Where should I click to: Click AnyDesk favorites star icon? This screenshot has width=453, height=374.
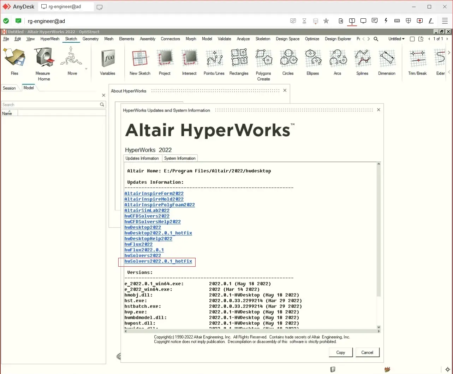tap(326, 21)
